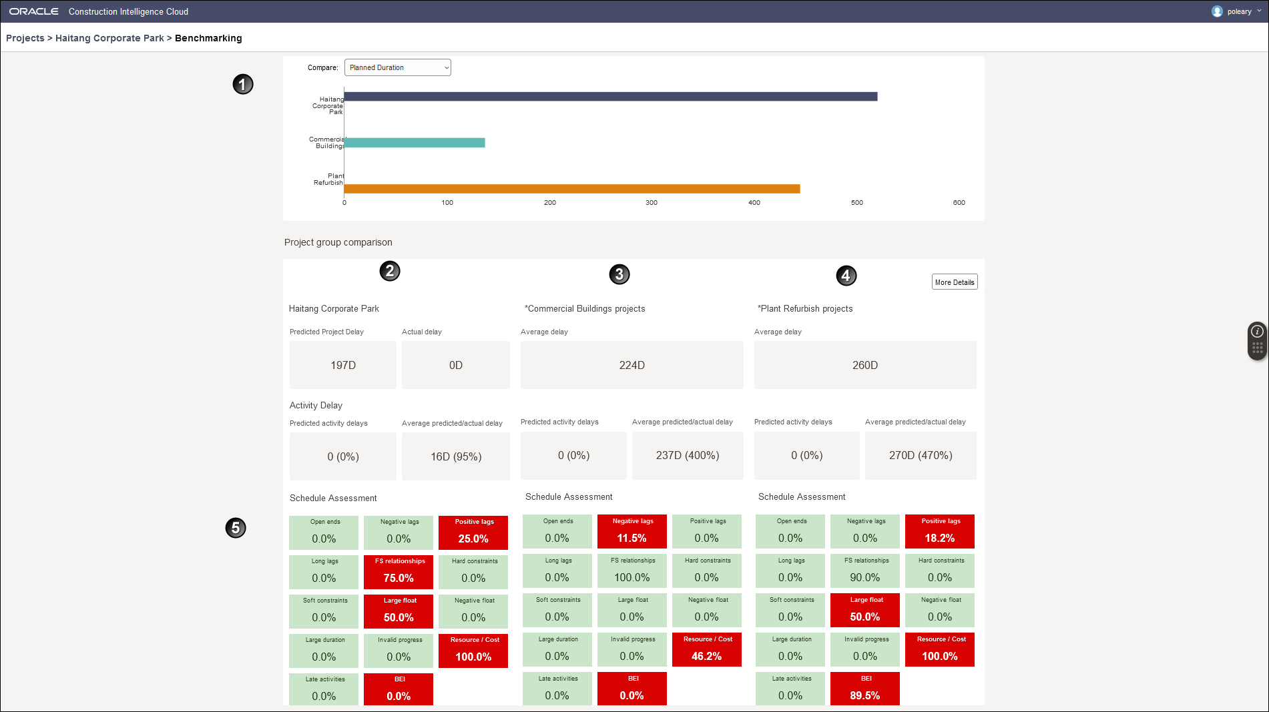Open Haitang Corporate Park breadcrumb
Image resolution: width=1269 pixels, height=712 pixels.
[x=109, y=38]
